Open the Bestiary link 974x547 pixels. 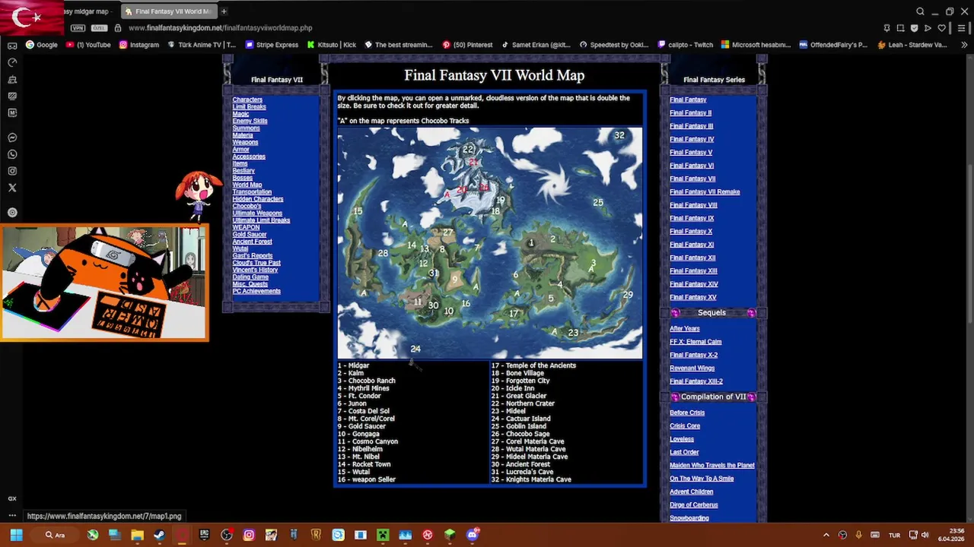(243, 171)
